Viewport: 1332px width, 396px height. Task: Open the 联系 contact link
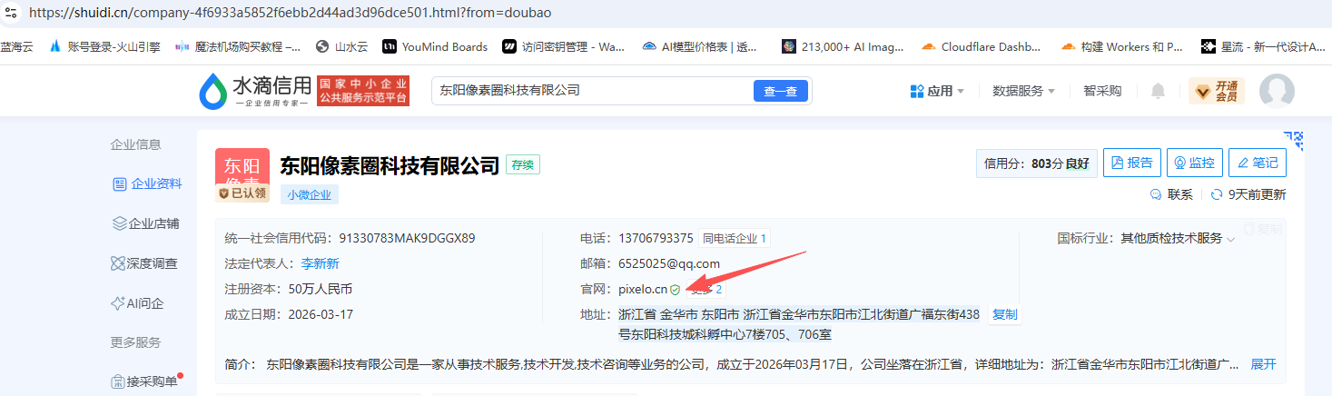1171,194
